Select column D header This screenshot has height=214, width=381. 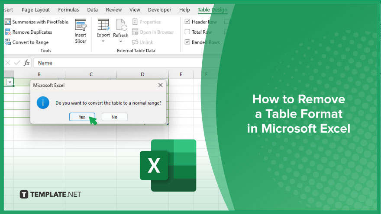point(142,74)
